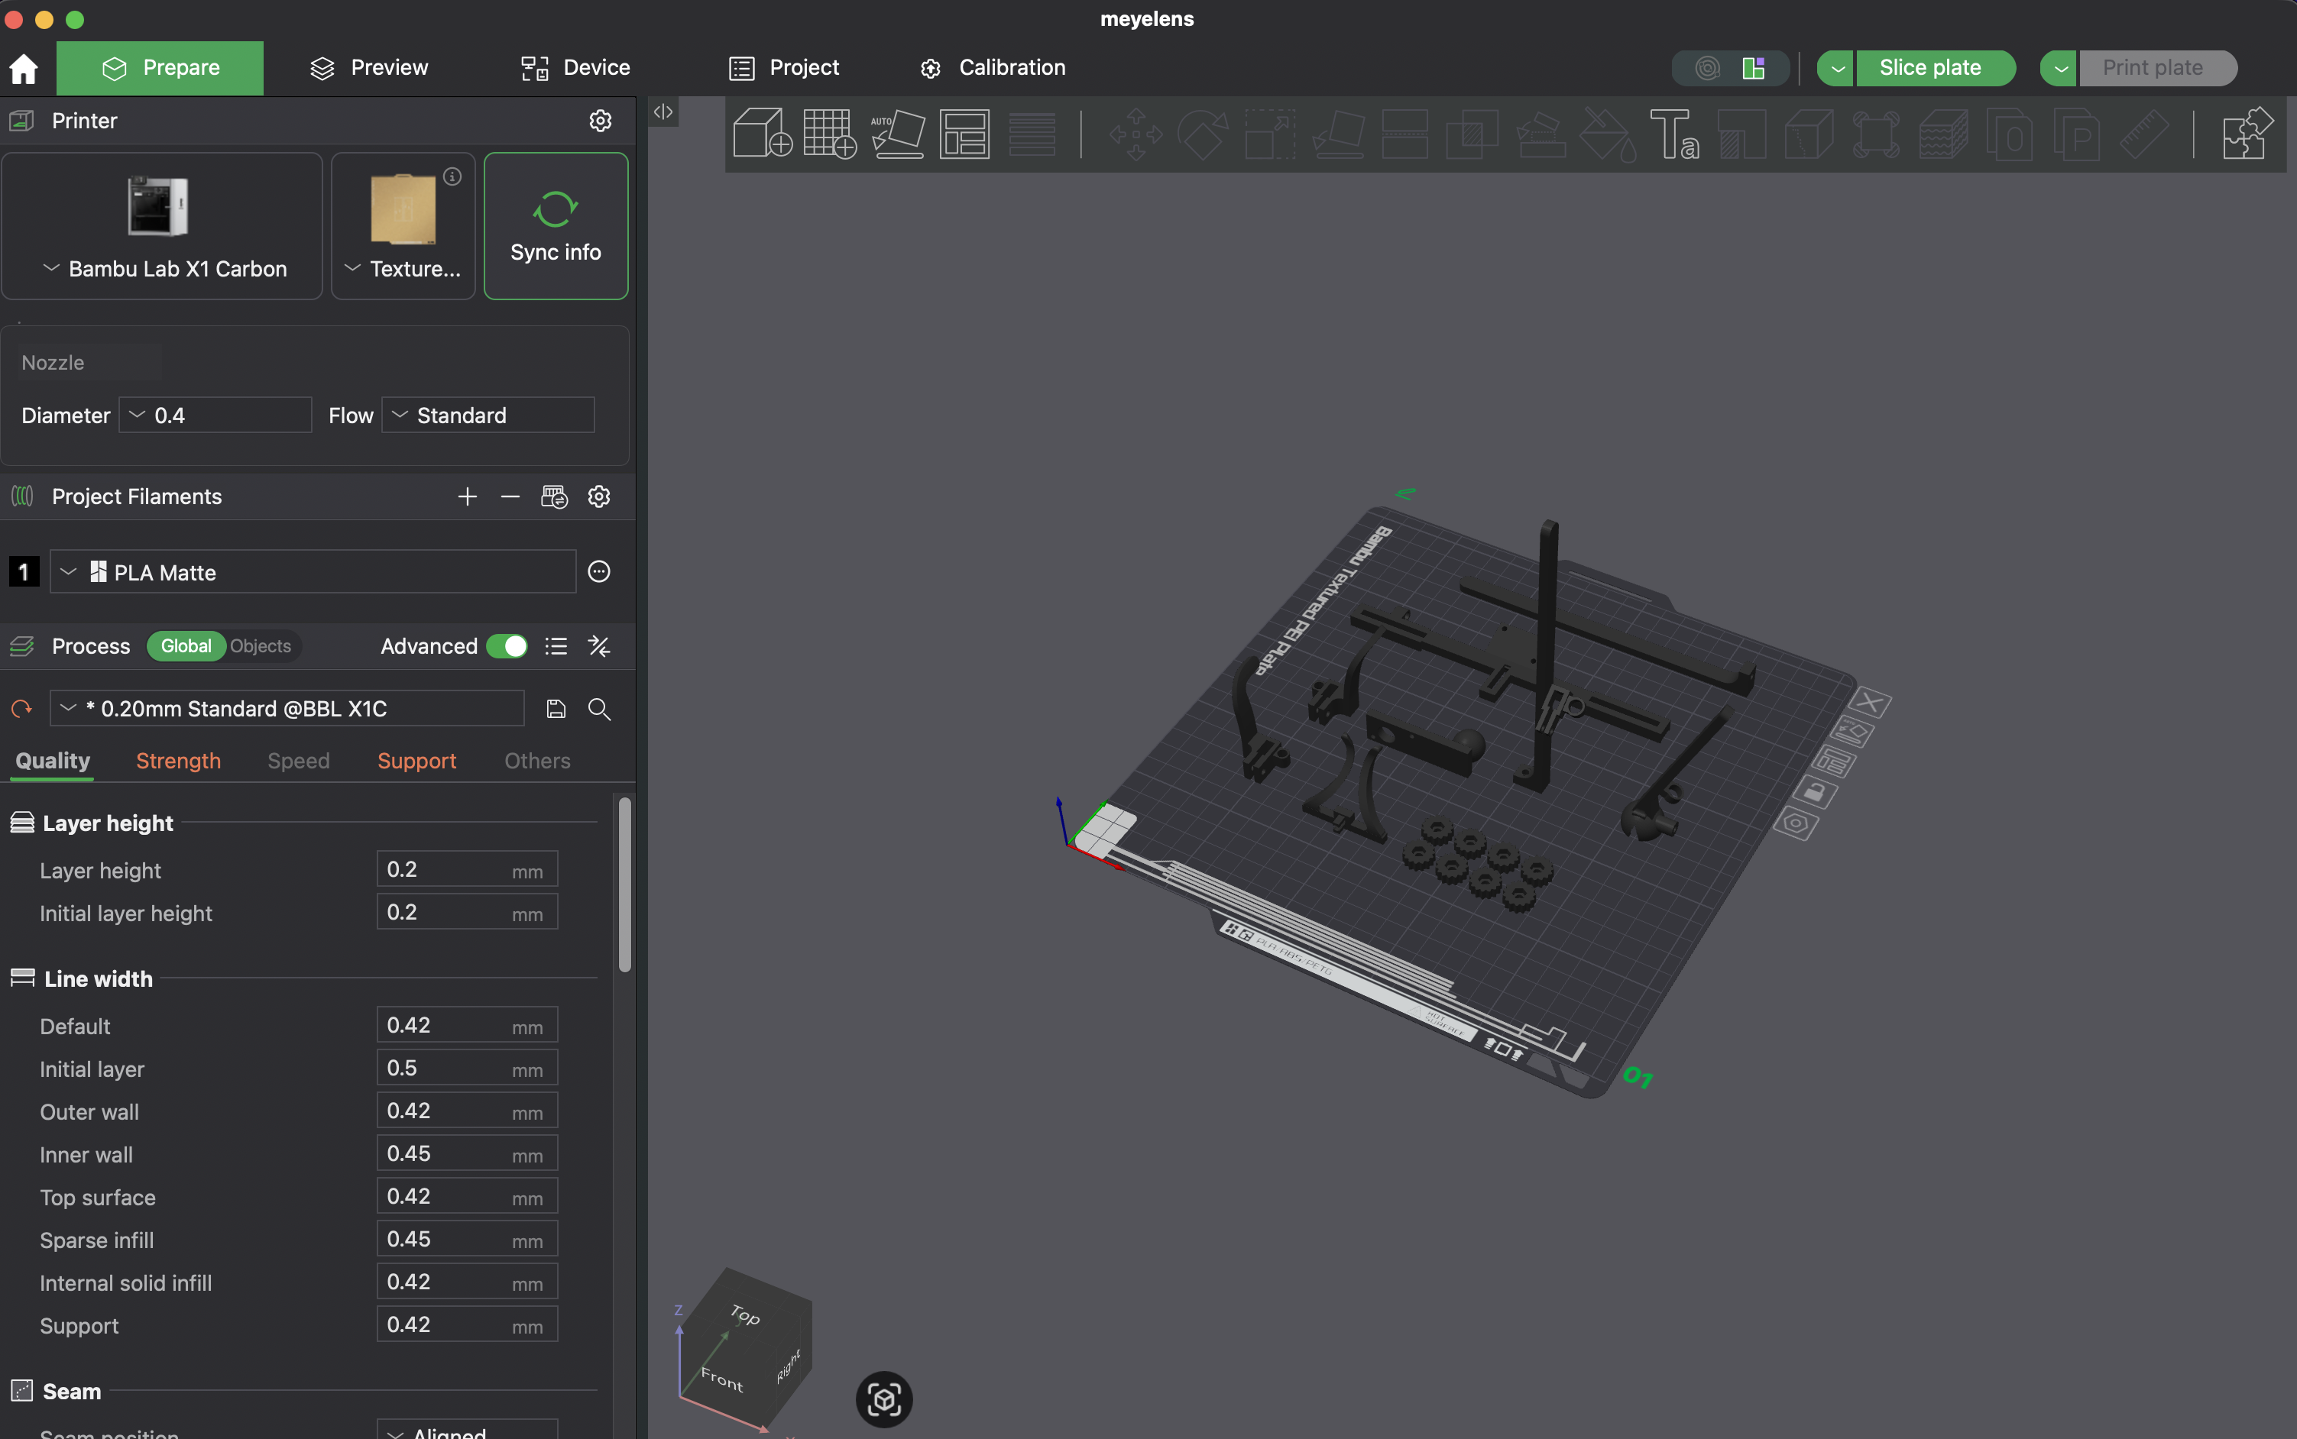The width and height of the screenshot is (2297, 1439).
Task: Click the Arrange all objects icon
Action: pos(964,133)
